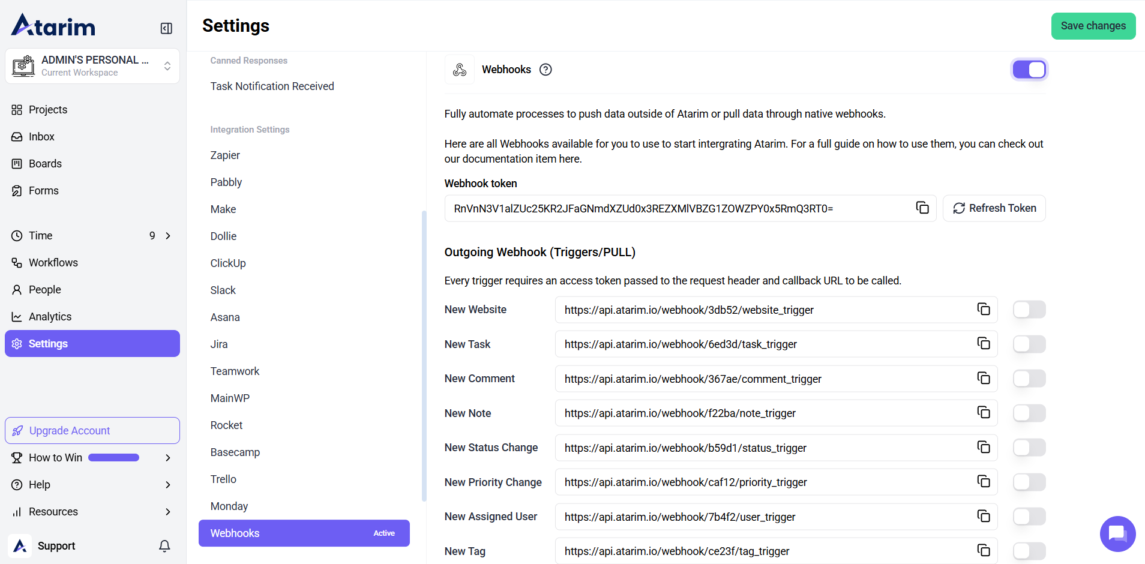Disable the main Webhooks toggle
The height and width of the screenshot is (564, 1145).
[x=1029, y=70]
